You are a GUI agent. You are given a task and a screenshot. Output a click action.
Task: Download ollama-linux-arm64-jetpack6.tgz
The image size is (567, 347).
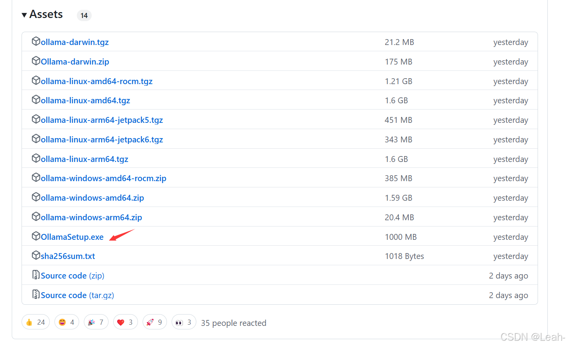(102, 140)
